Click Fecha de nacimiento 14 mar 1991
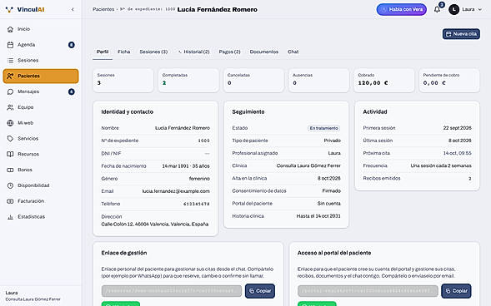The height and width of the screenshot is (306, 491). [186, 165]
